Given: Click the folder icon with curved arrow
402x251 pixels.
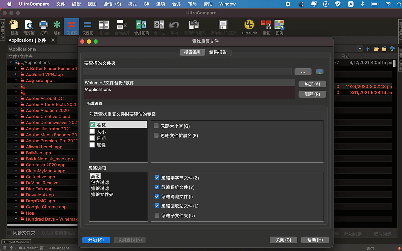Looking at the screenshot, I should 384,49.
